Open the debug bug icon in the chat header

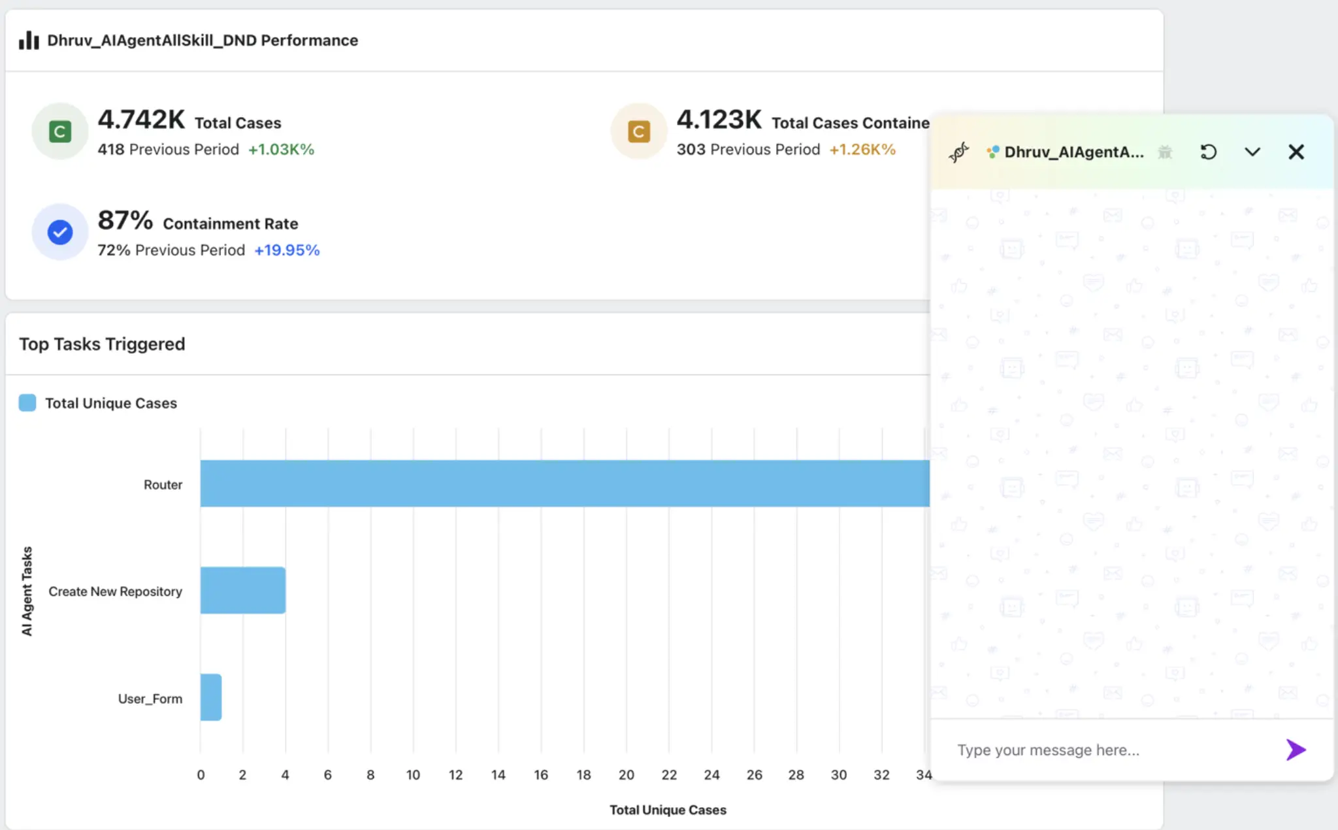(1165, 152)
